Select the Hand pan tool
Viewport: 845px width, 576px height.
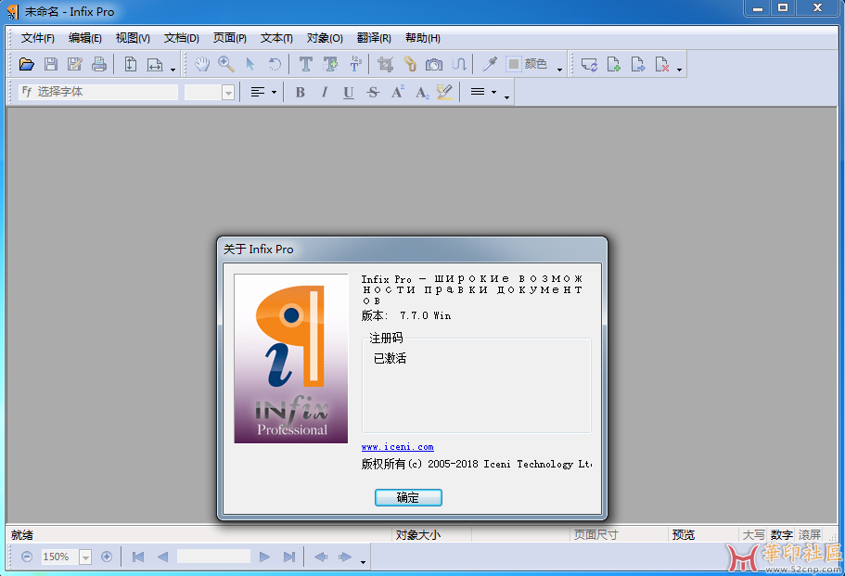[x=202, y=65]
